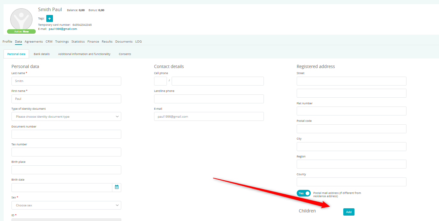Focus the first Street address field
Screen dimensions: 439x221
[352, 81]
